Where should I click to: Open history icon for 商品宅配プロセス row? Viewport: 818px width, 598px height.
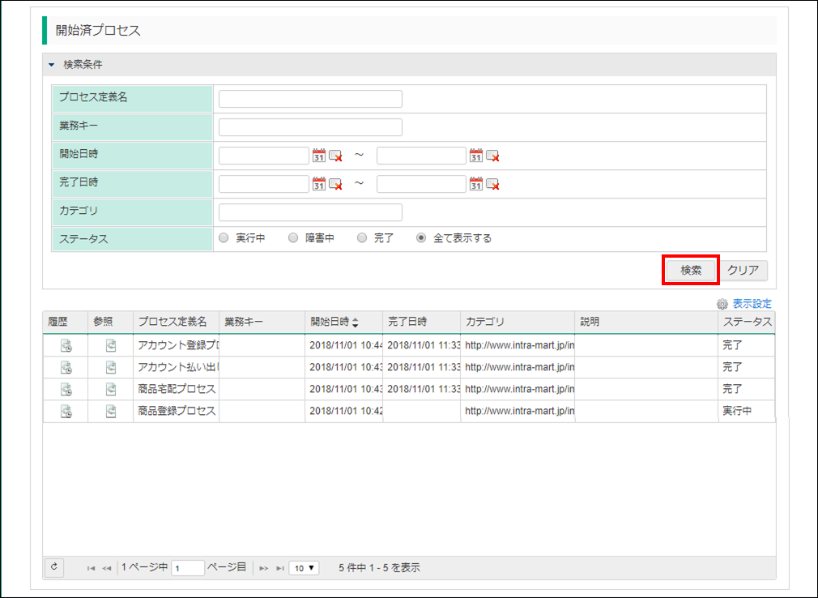click(x=66, y=390)
